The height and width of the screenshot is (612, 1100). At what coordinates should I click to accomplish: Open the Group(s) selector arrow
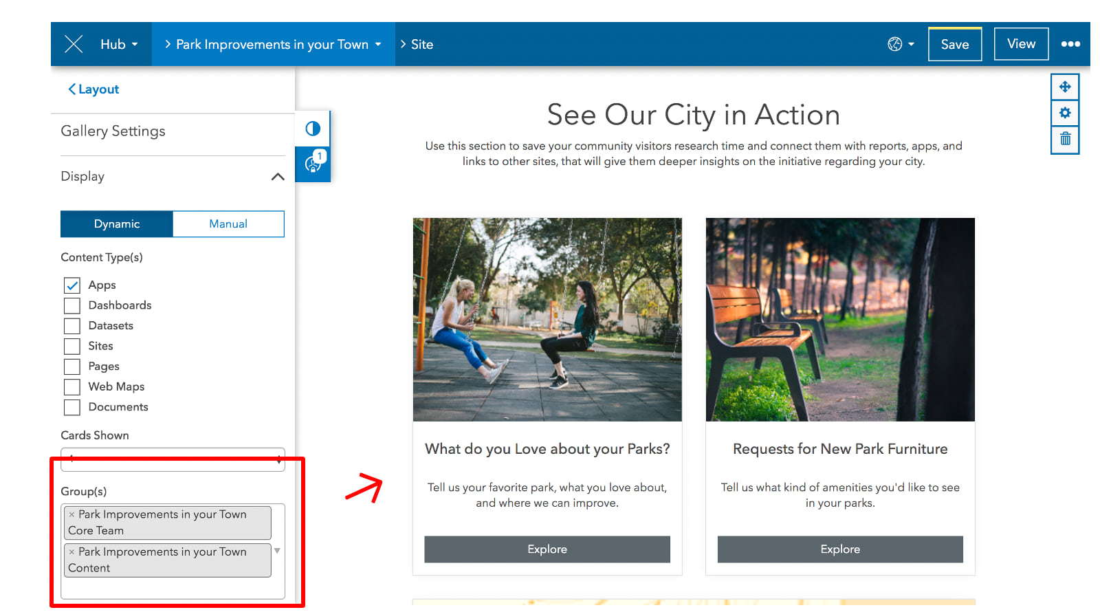[x=277, y=551]
